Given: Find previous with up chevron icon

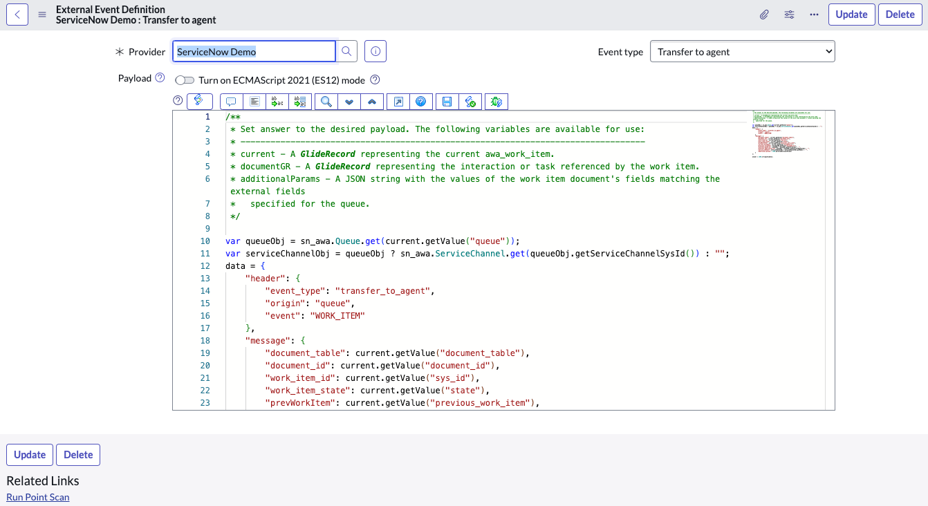Looking at the screenshot, I should tap(372, 102).
